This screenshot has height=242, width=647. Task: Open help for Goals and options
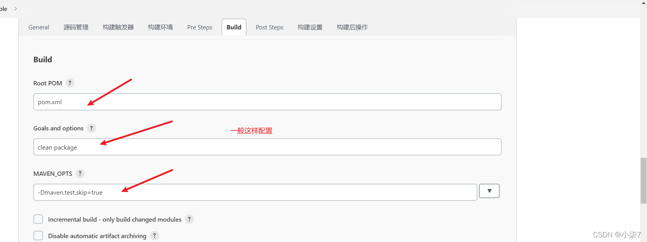click(91, 128)
